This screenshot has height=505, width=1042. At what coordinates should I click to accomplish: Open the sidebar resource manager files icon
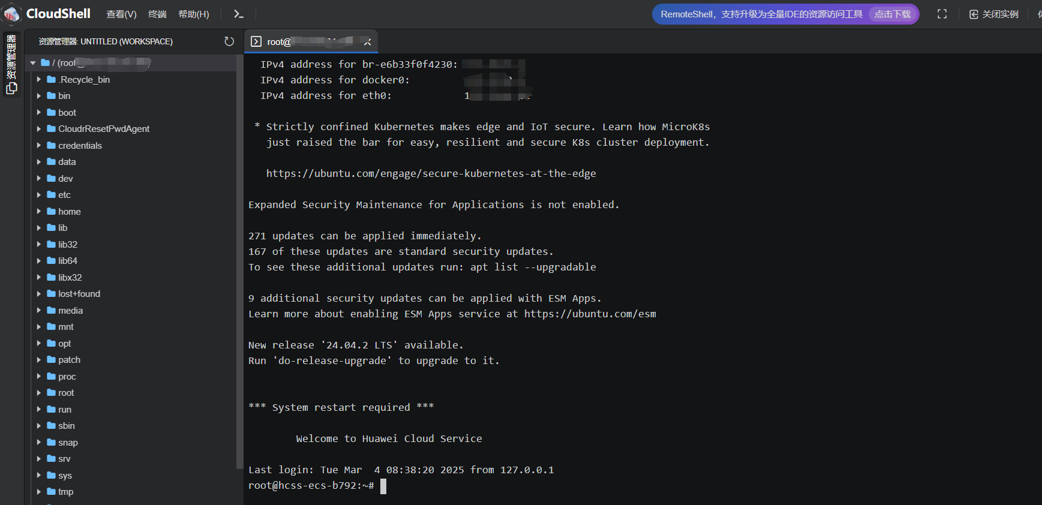(11, 88)
